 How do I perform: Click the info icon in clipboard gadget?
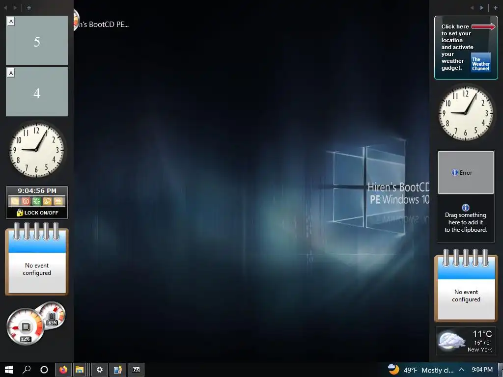click(x=466, y=208)
